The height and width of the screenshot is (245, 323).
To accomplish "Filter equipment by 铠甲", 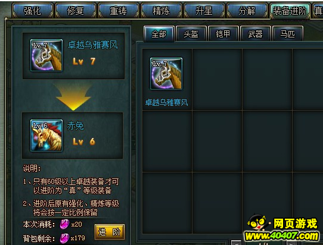I will [x=223, y=34].
